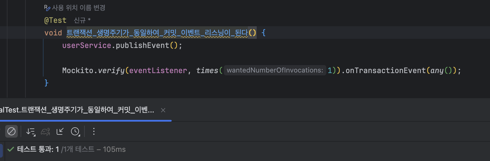Click the void keyword
Screen dimensions: 490x161
tap(53, 33)
